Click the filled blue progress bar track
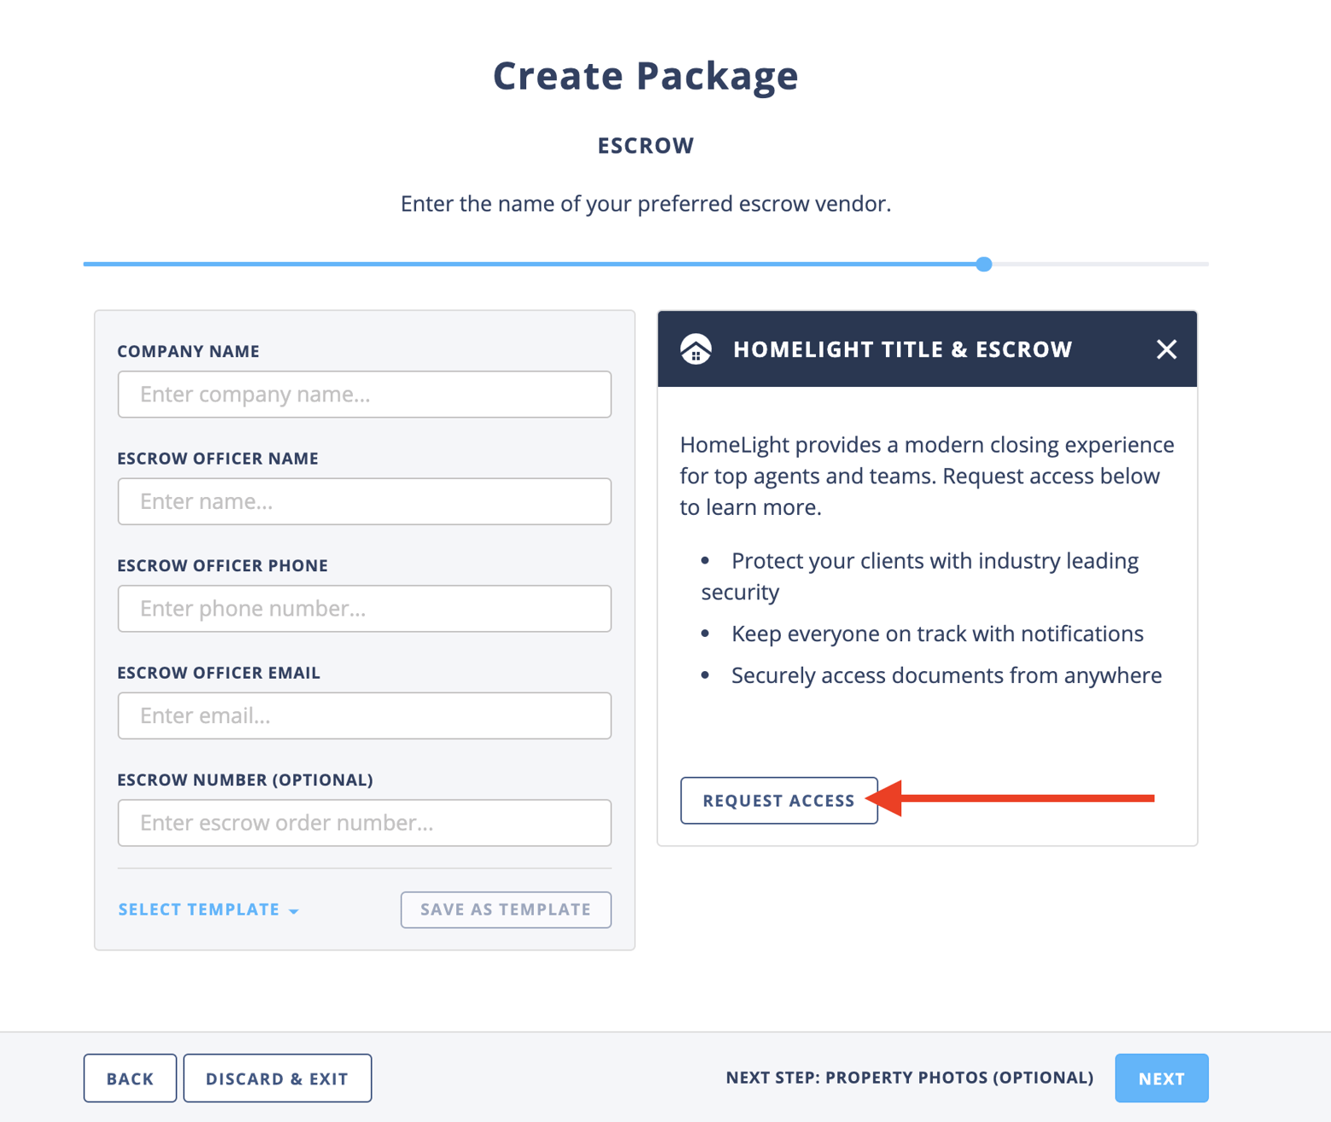Viewport: 1331px width, 1122px height. click(530, 265)
